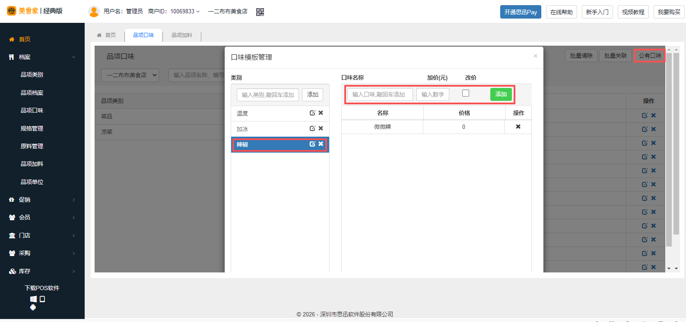Click 添加 button beside category input
This screenshot has width=686, height=322.
[x=313, y=95]
